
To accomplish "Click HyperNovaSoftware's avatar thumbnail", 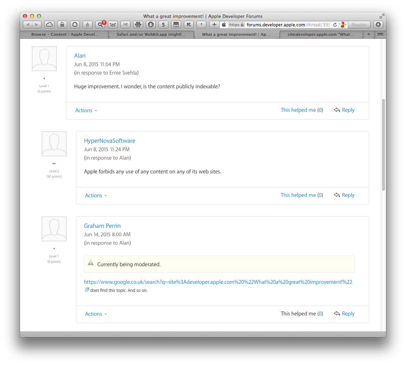I will [x=54, y=144].
